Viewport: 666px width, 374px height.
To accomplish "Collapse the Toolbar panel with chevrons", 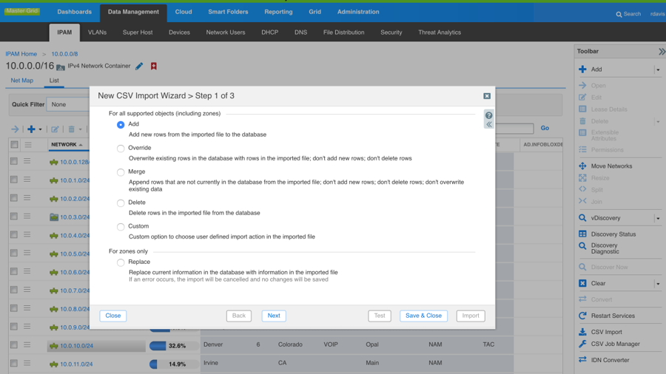I will pos(661,52).
